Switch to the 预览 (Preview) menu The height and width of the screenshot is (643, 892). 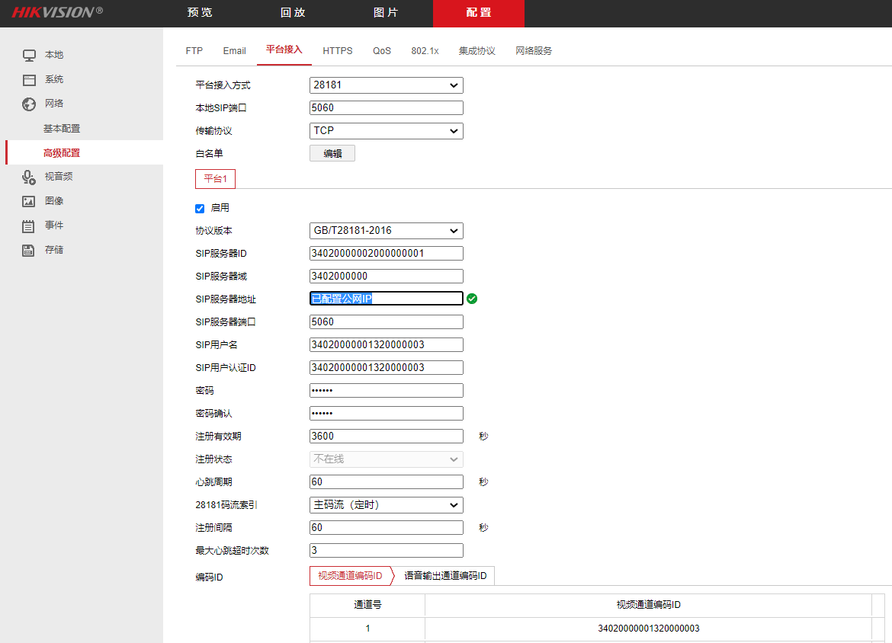click(x=198, y=13)
